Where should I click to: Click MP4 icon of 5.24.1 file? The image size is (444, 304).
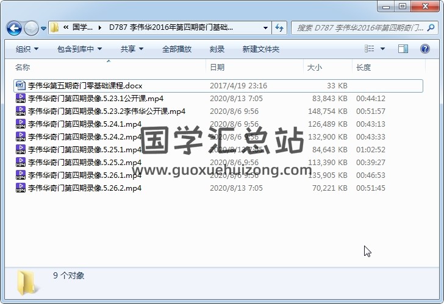pyautogui.click(x=20, y=124)
